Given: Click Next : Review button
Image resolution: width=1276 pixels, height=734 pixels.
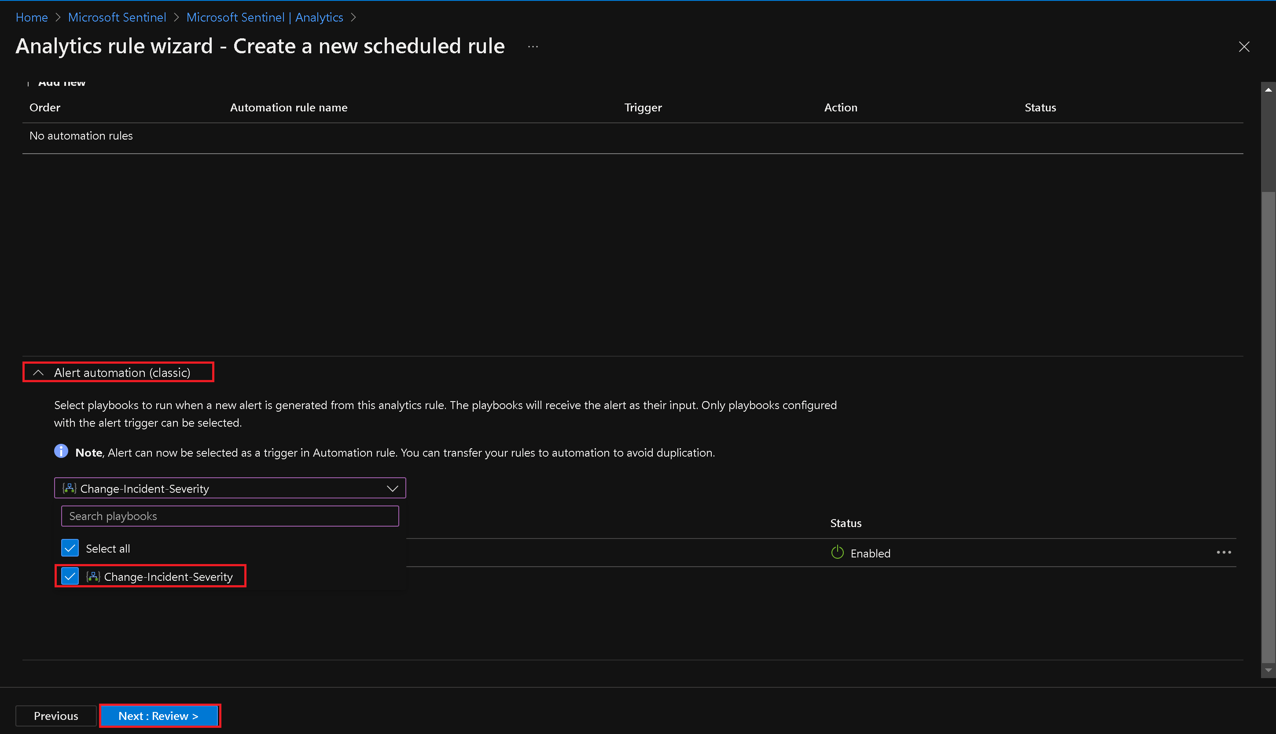Looking at the screenshot, I should pos(160,716).
